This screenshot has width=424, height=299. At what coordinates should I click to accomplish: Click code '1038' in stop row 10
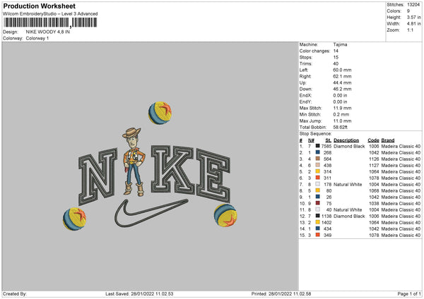[374, 204]
